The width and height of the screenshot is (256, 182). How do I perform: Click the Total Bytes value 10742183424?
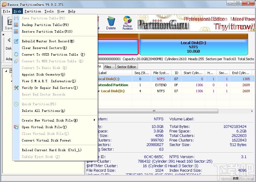click(235, 126)
